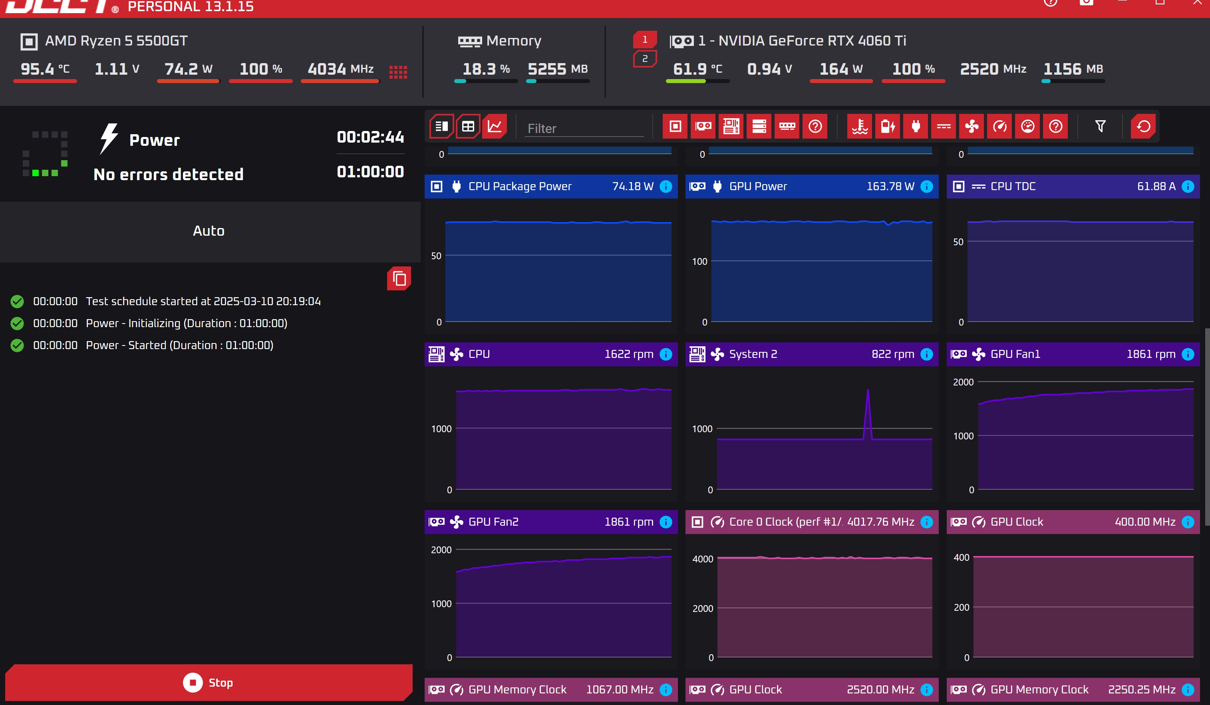Viewport: 1210px width, 705px height.
Task: Show info for CPU Package Power
Action: 666,186
